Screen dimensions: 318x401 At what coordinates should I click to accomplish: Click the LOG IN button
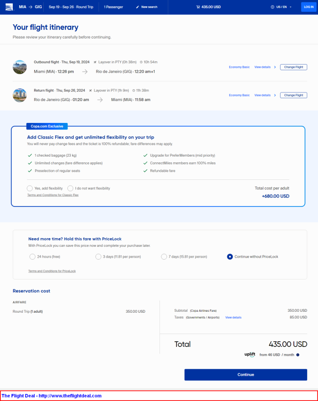(309, 7)
